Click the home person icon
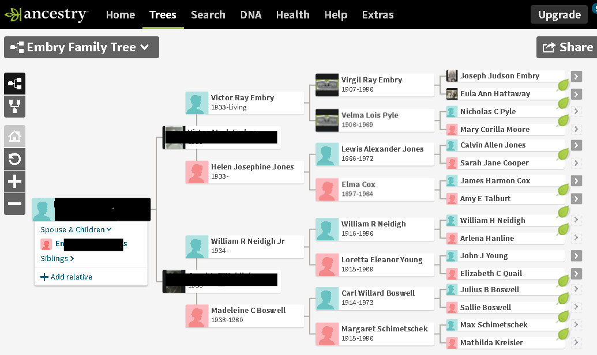The width and height of the screenshot is (597, 355). click(14, 137)
